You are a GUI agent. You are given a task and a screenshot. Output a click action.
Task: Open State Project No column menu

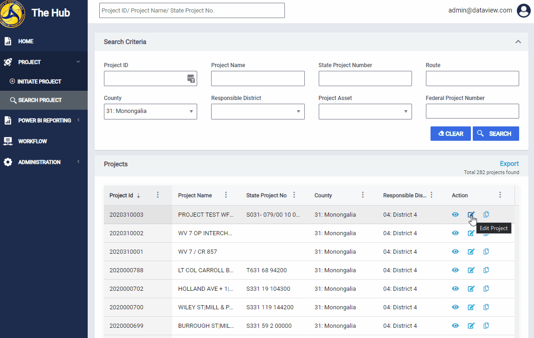(294, 195)
